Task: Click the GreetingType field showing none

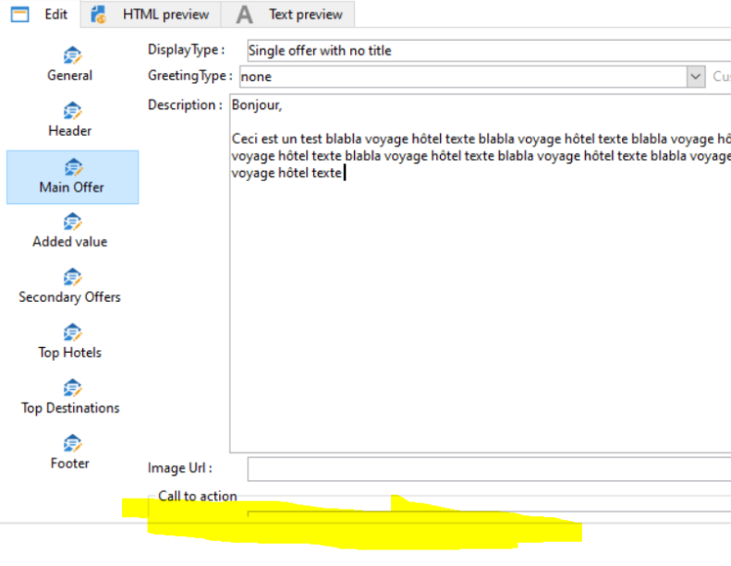Action: point(462,77)
